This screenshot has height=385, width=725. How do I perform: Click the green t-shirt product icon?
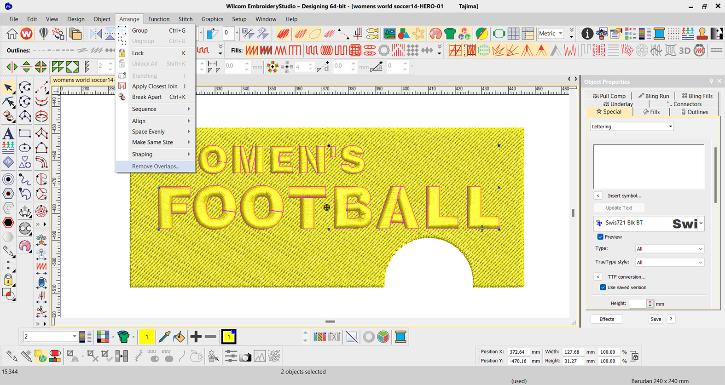(x=450, y=34)
